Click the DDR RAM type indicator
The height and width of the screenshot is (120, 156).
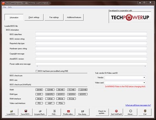click(x=39, y=94)
